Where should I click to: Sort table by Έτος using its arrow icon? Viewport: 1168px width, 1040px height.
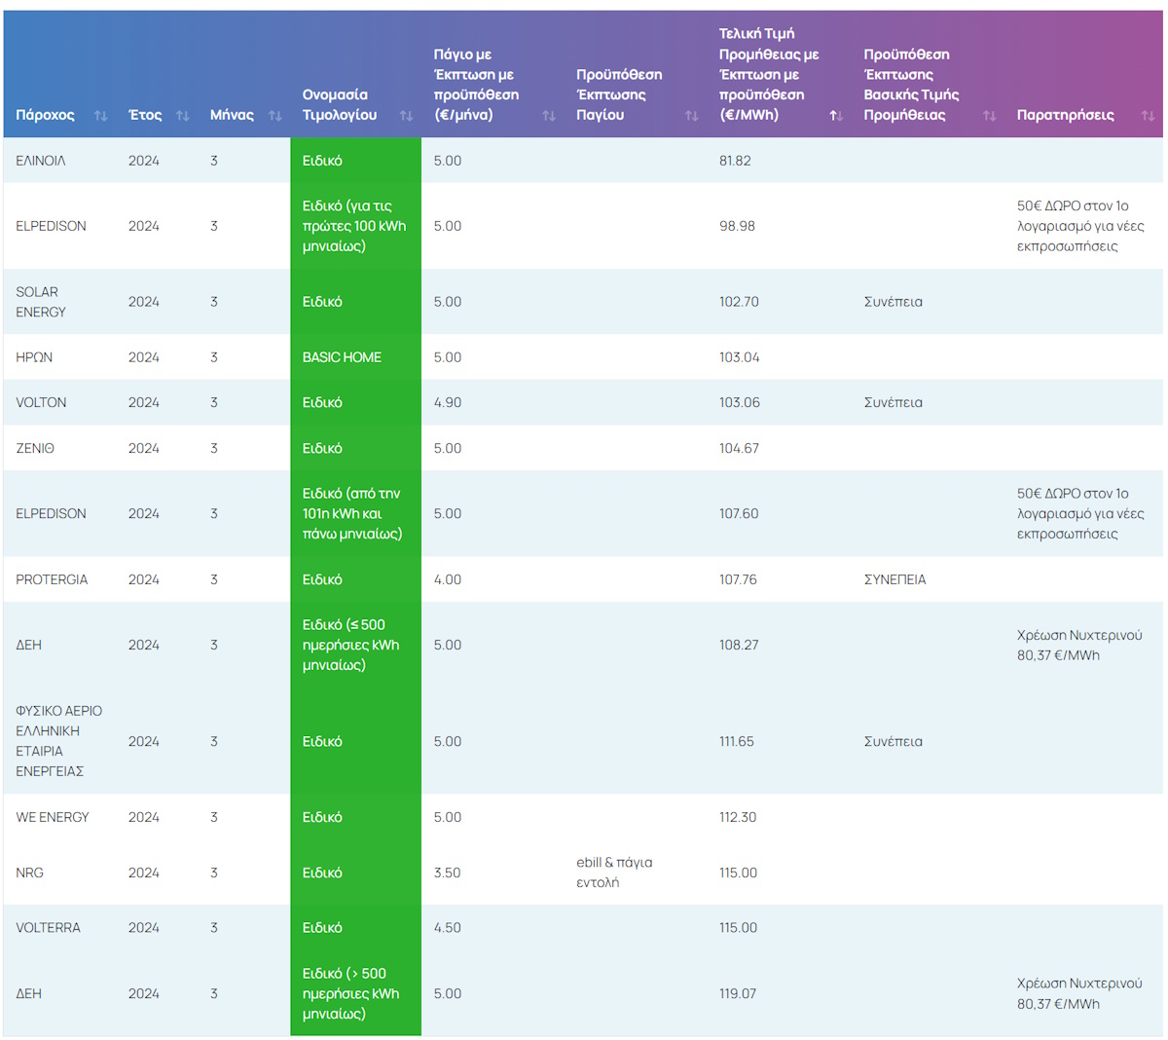pos(182,116)
